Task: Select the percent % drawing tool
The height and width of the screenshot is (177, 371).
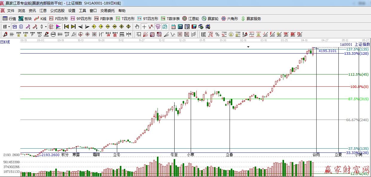Action: click(x=217, y=34)
